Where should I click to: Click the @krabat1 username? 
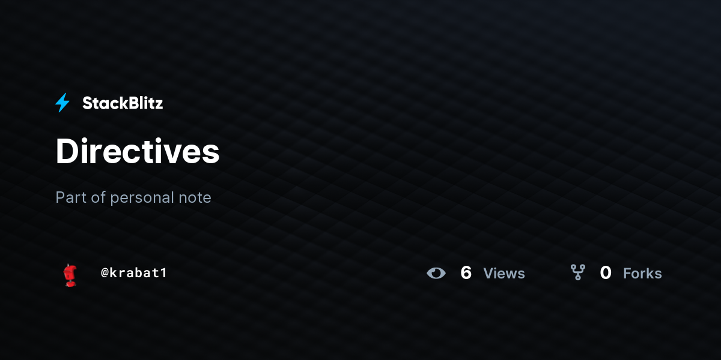tap(133, 272)
